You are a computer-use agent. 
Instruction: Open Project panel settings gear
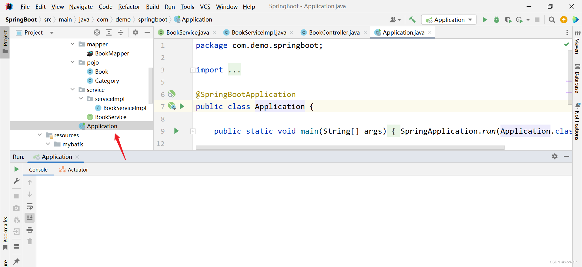135,32
